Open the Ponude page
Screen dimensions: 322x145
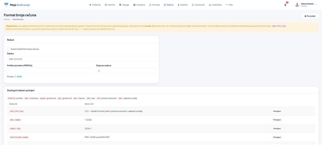154,5
